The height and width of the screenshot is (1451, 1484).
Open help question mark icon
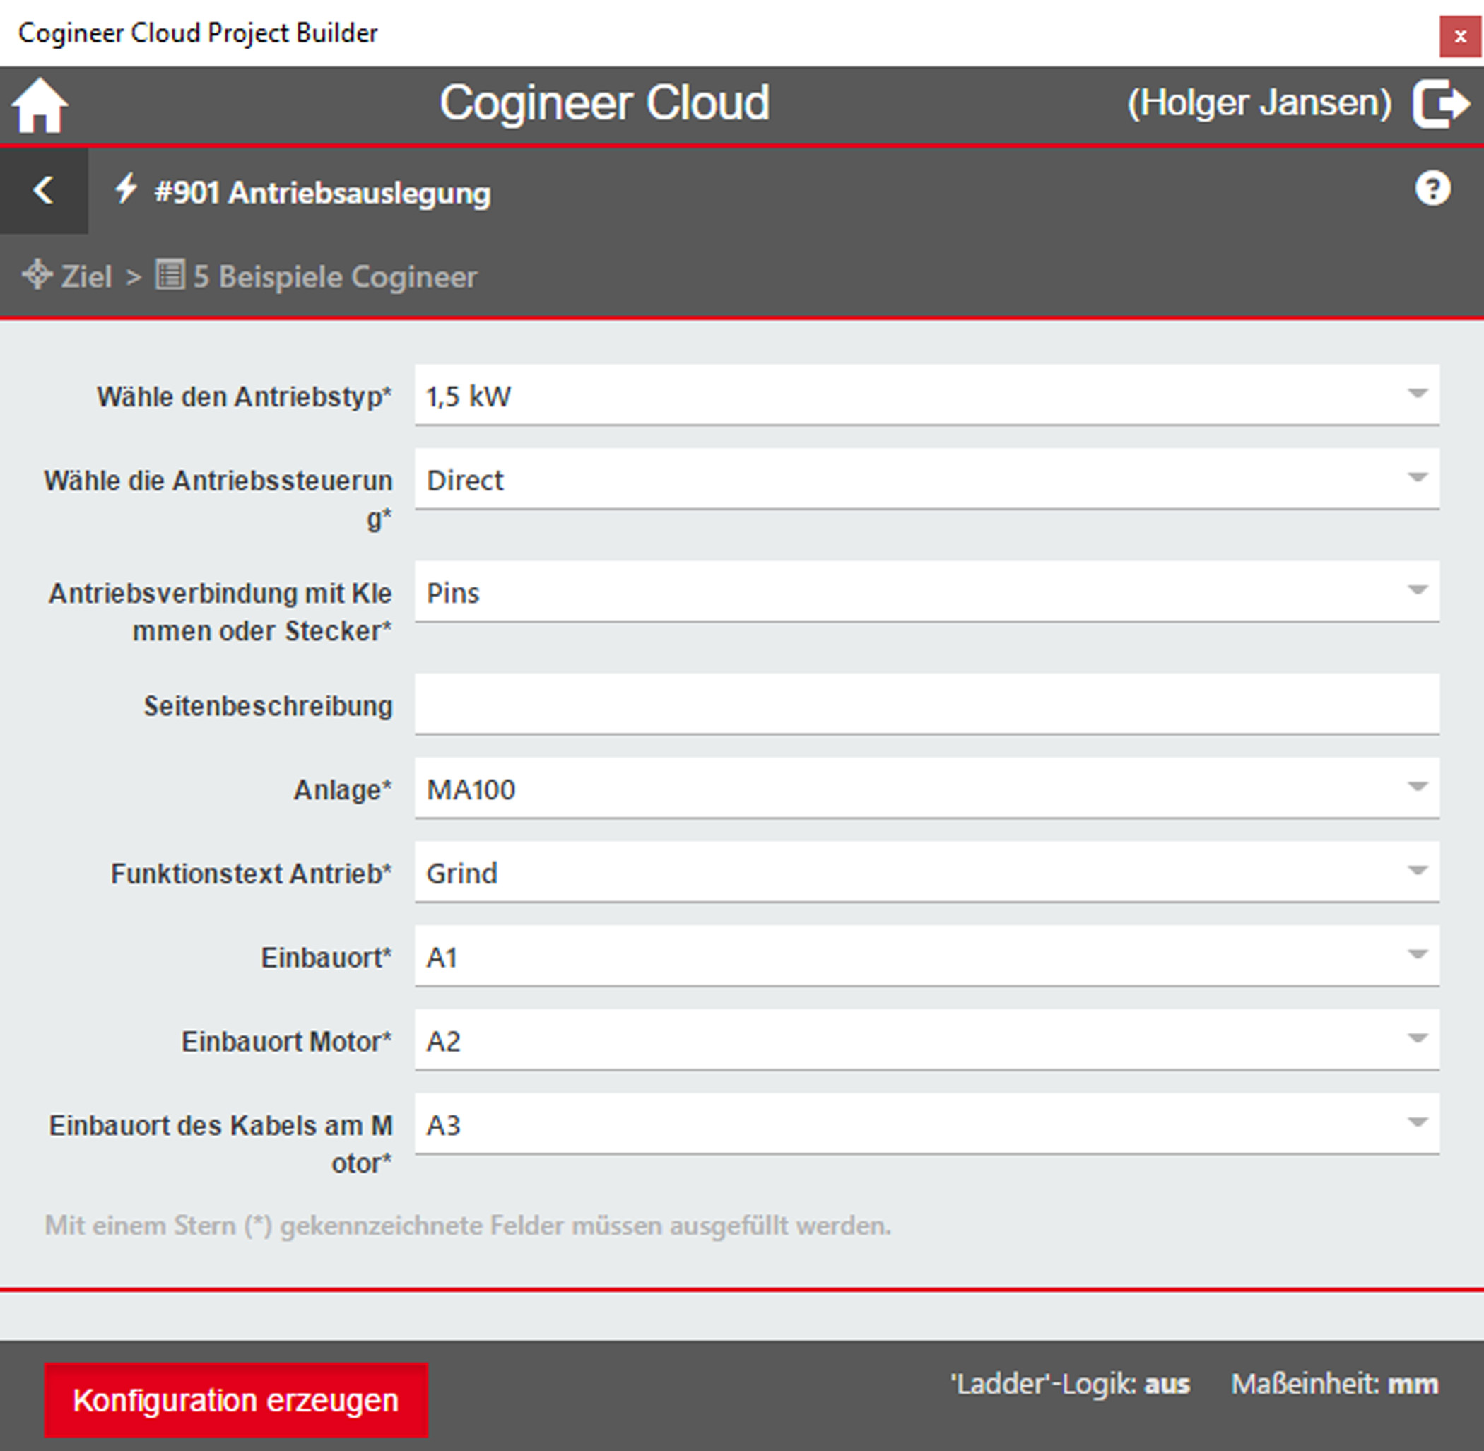point(1432,188)
